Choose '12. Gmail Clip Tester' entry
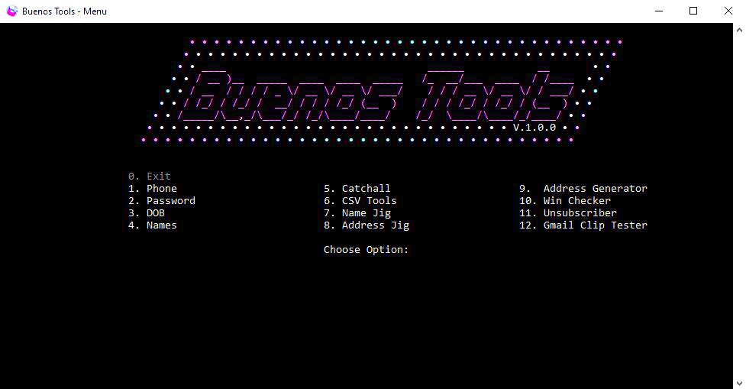 coord(583,225)
